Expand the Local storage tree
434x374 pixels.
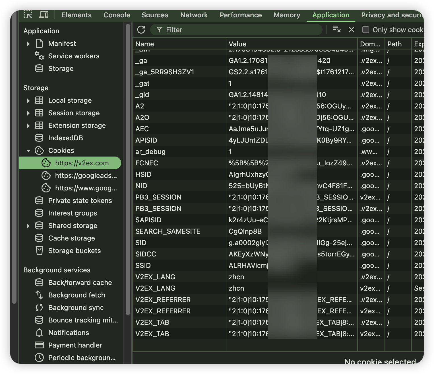point(28,100)
